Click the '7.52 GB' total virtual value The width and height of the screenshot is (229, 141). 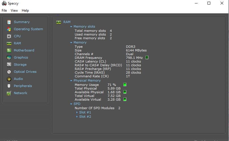[x=114, y=96]
